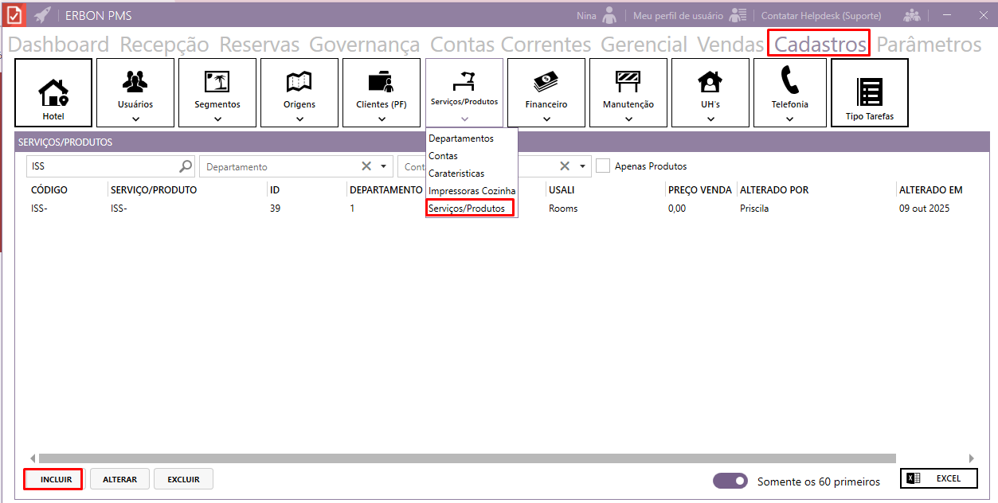The width and height of the screenshot is (998, 503).
Task: Select the Segmentos palm tree icon
Action: (x=217, y=81)
